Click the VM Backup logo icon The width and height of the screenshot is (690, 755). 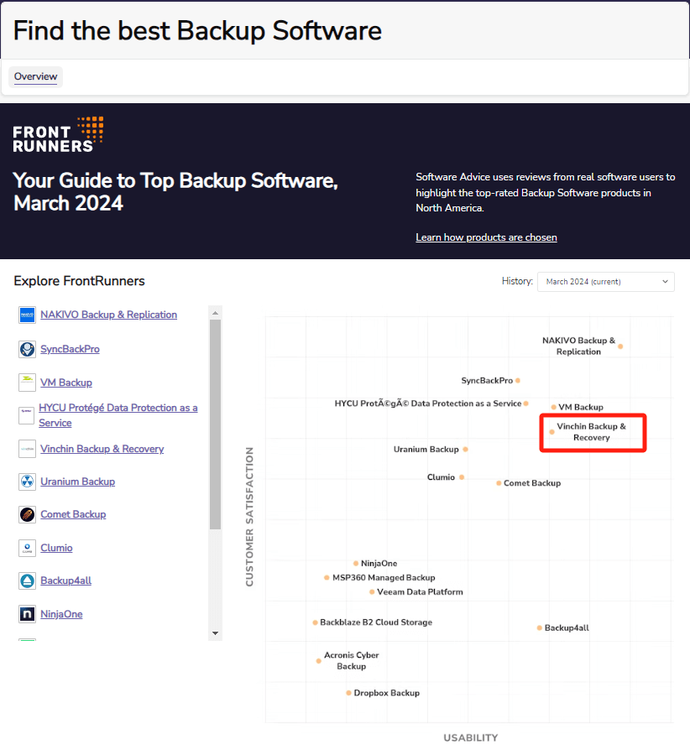[27, 383]
